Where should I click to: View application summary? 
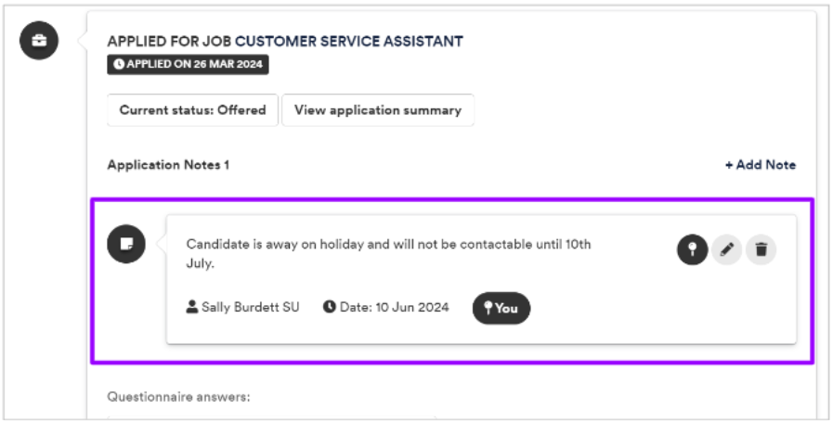[x=378, y=110]
